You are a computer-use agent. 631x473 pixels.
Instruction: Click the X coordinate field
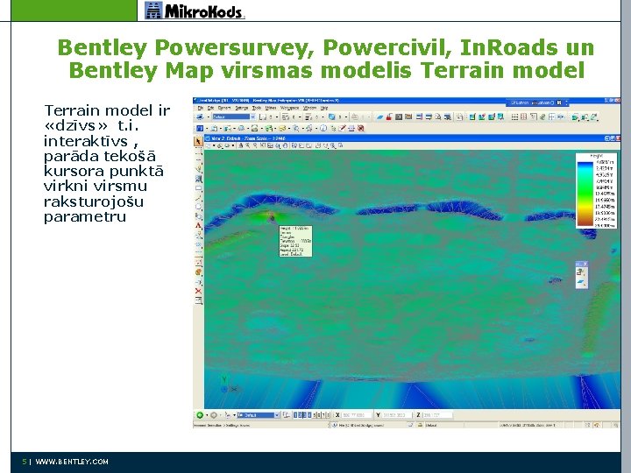357,415
